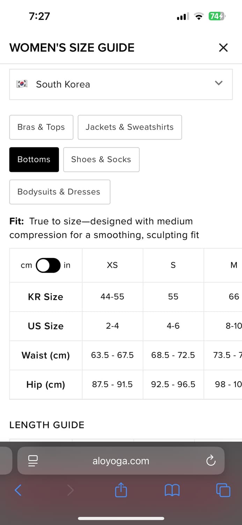Switch to Bras & Tops tab
Viewport: 242px width, 525px height.
tap(41, 127)
